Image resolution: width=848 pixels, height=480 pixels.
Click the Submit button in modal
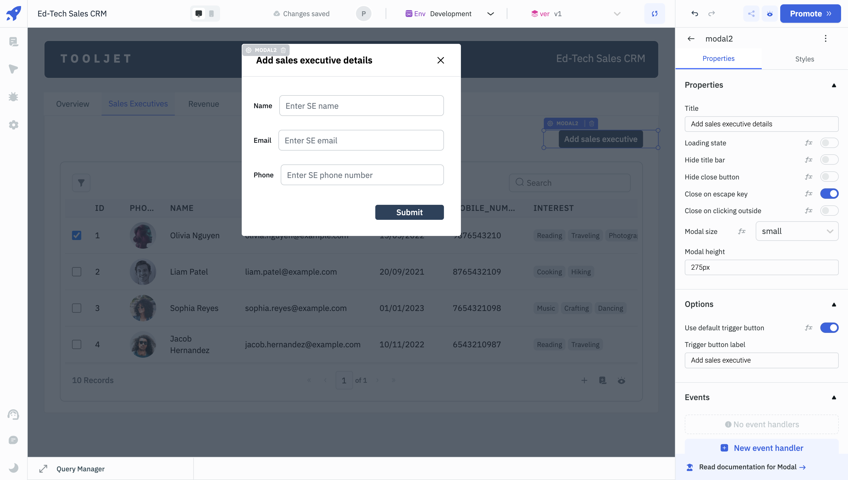click(409, 212)
